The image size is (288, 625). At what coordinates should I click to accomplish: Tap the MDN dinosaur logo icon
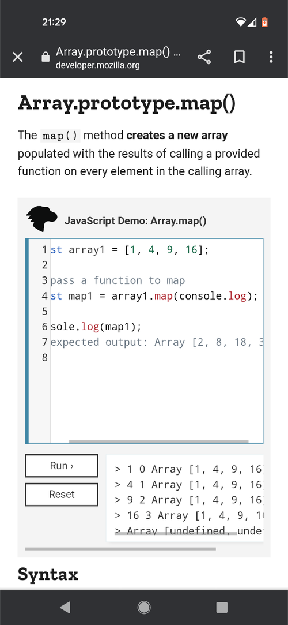pos(42,219)
